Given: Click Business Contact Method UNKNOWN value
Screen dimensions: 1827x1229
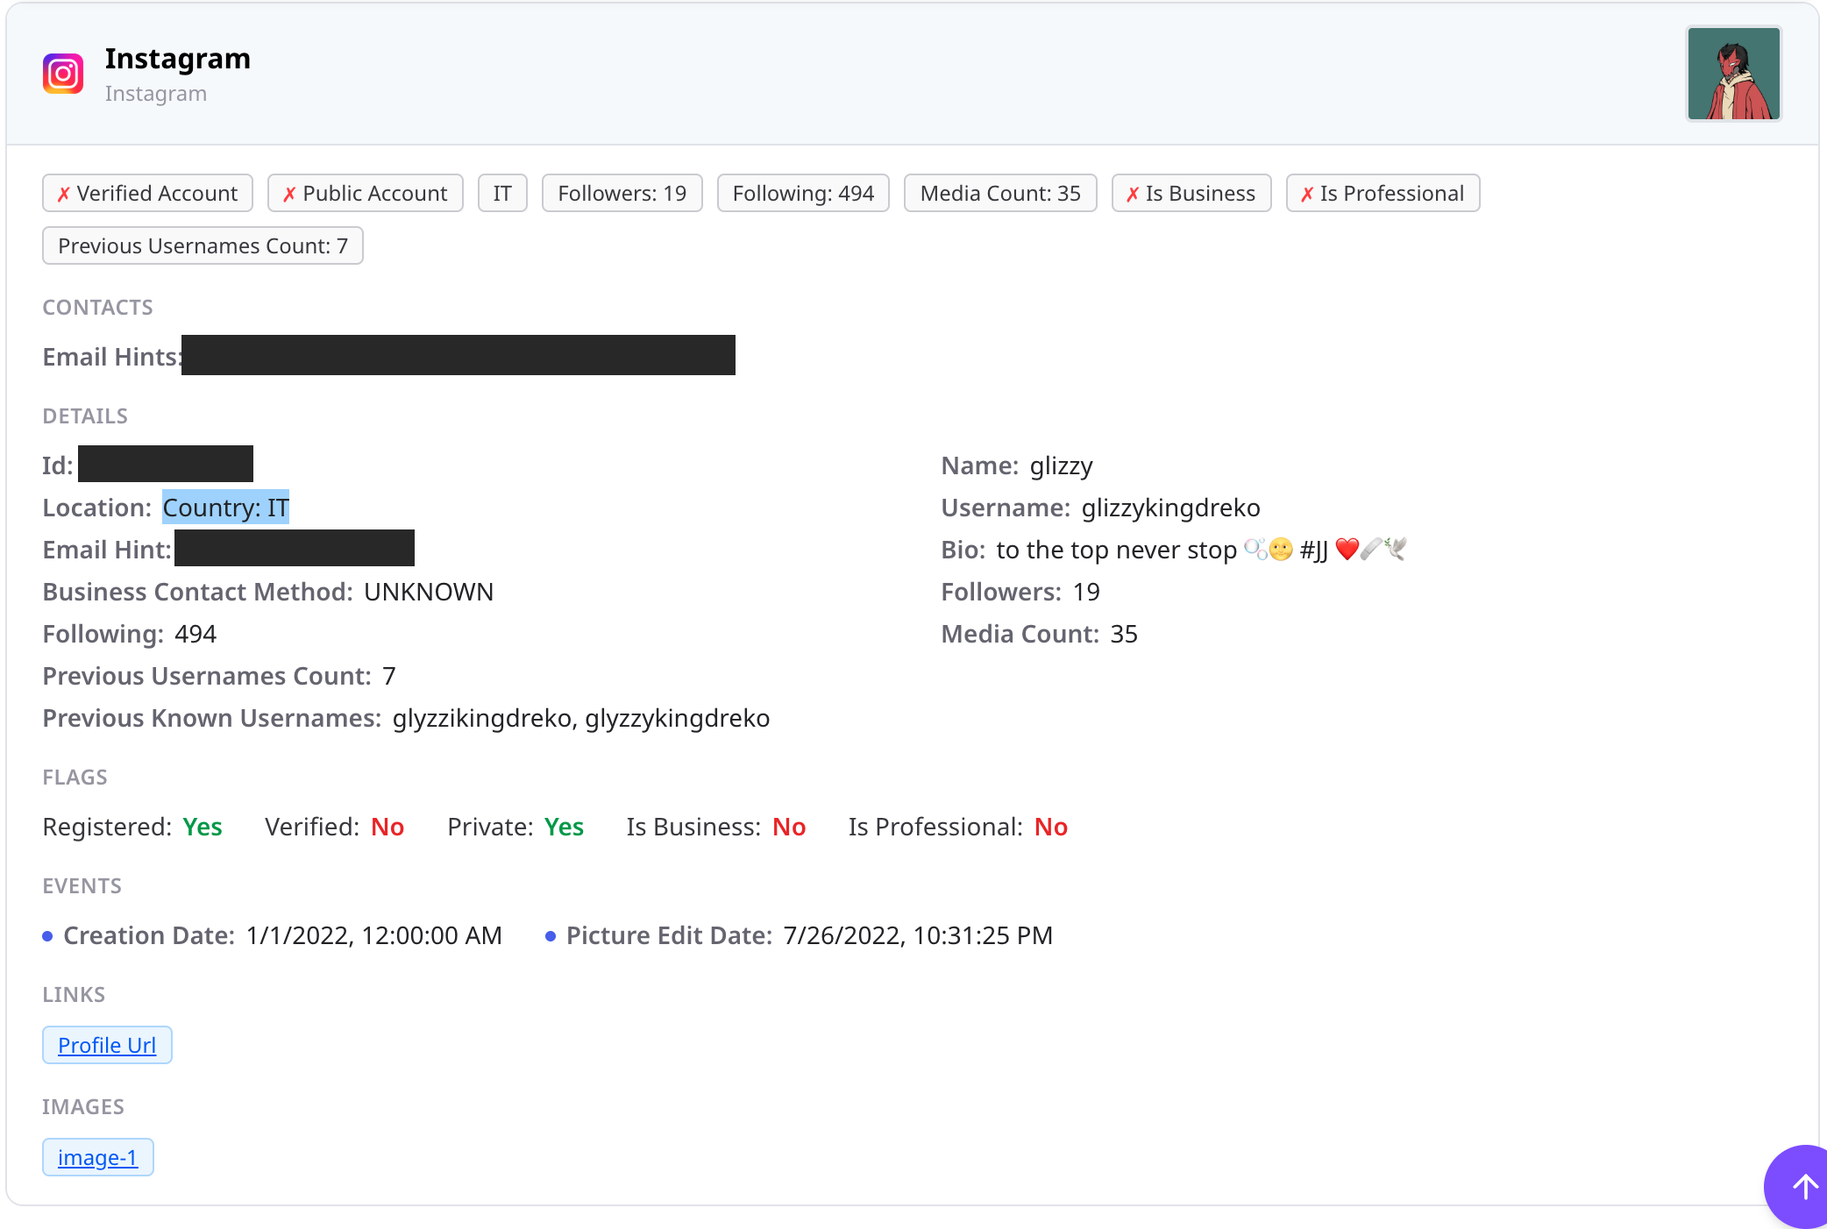Looking at the screenshot, I should tap(429, 592).
